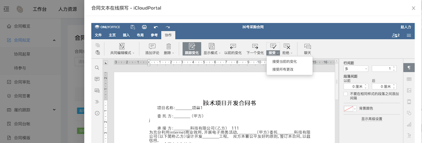Screen dimensions: 422x143
Task: Toggle track changes mode
Action: [x=192, y=49]
